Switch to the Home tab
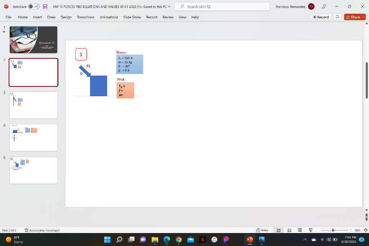The image size is (369, 246). [x=23, y=17]
